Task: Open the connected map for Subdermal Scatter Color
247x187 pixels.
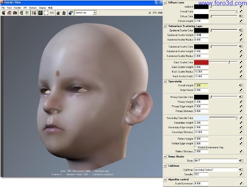Action: click(x=241, y=46)
